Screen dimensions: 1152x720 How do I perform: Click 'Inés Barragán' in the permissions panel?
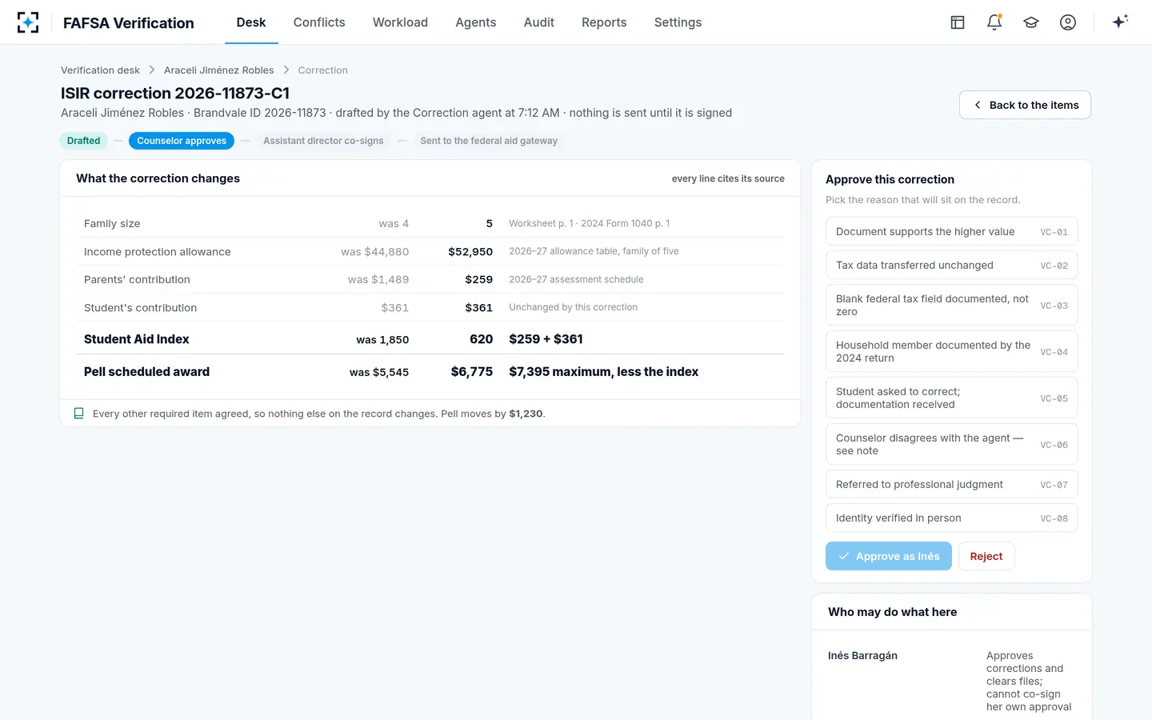pos(862,656)
